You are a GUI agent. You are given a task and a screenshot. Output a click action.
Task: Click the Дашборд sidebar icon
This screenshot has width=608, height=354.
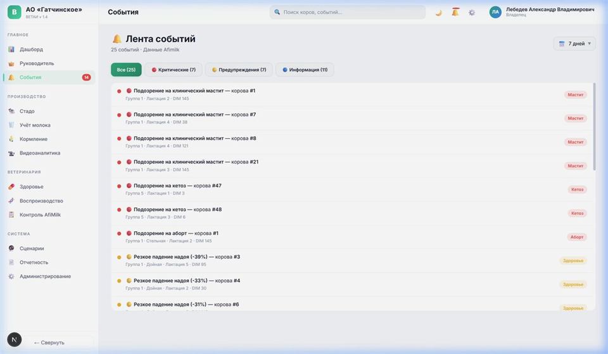click(11, 49)
